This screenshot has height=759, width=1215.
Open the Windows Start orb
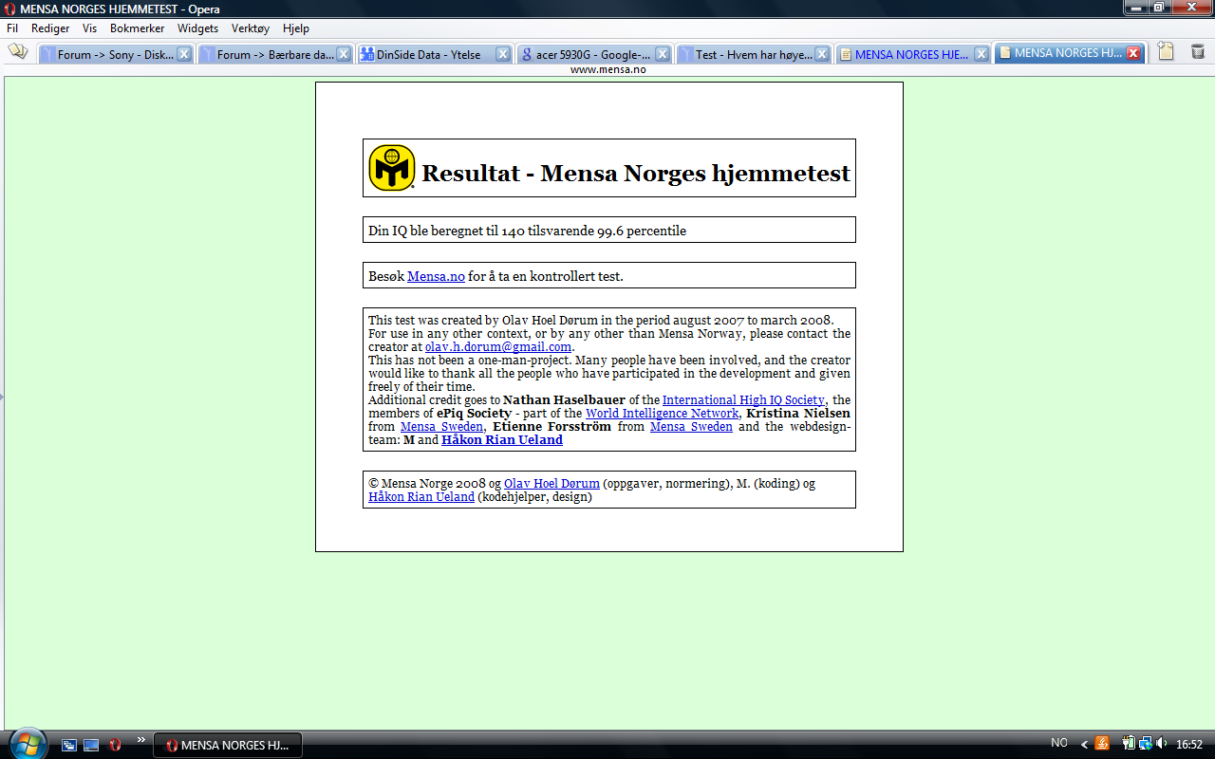click(27, 743)
